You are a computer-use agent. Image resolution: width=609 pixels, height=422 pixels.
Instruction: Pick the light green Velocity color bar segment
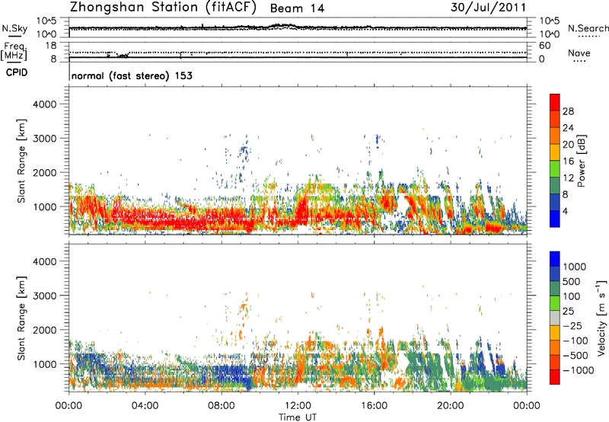555,303
